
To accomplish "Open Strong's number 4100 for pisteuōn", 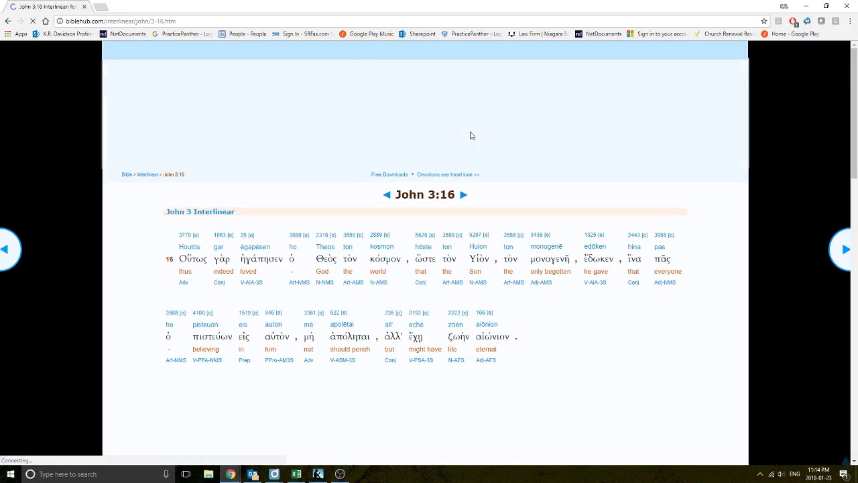I will coord(198,313).
